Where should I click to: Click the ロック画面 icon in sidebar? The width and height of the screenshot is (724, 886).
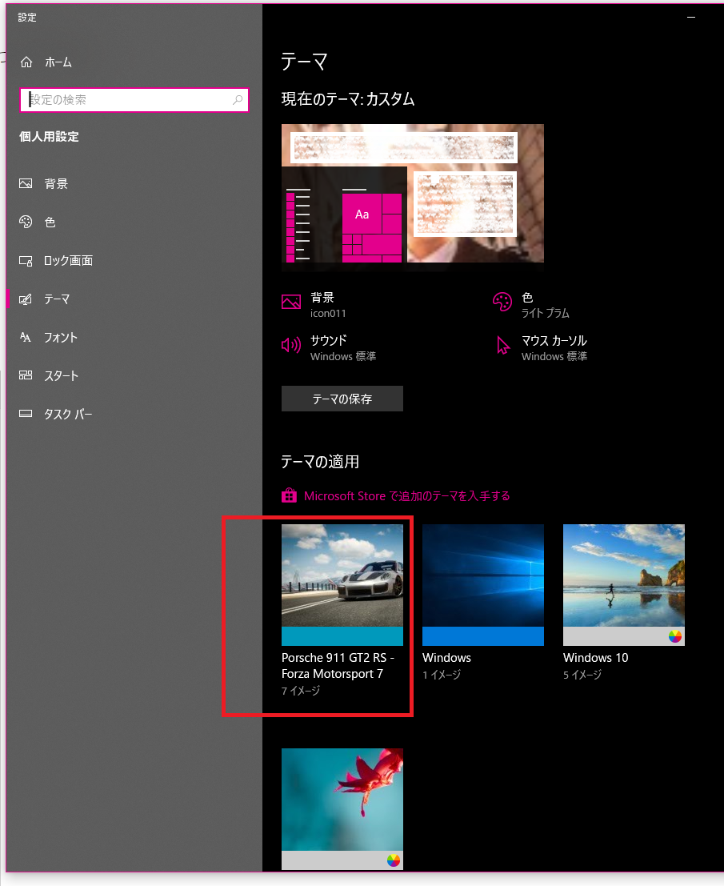[x=26, y=260]
